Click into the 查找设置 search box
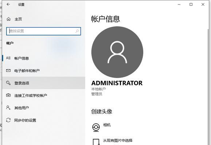The image size is (211, 145). 43,31
